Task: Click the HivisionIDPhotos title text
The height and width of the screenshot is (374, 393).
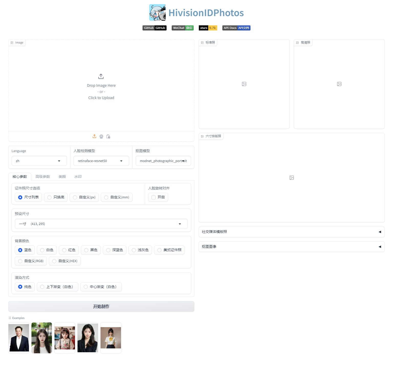Action: 206,13
